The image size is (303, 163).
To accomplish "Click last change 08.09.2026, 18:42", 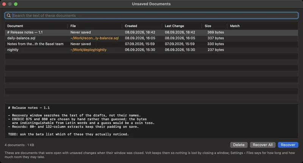I will pos(180,32).
